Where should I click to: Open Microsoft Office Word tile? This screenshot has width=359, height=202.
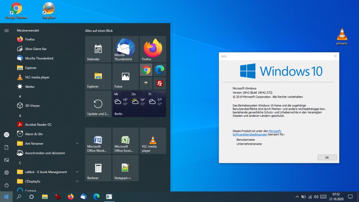[98, 141]
